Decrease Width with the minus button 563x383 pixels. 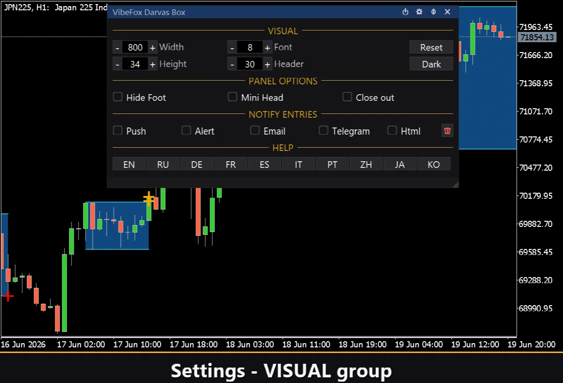pos(117,47)
